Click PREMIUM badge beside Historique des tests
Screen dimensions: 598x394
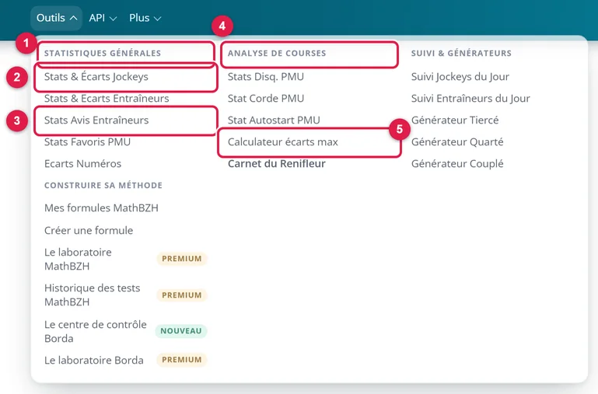182,295
